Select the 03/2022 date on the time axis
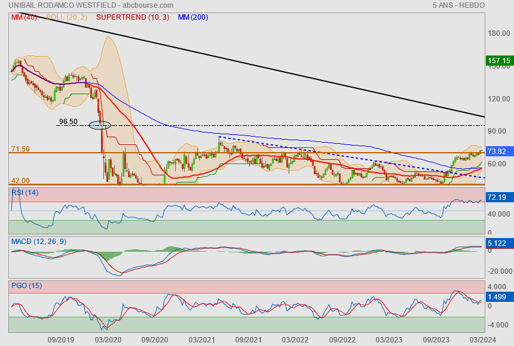The height and width of the screenshot is (346, 514). 295,340
